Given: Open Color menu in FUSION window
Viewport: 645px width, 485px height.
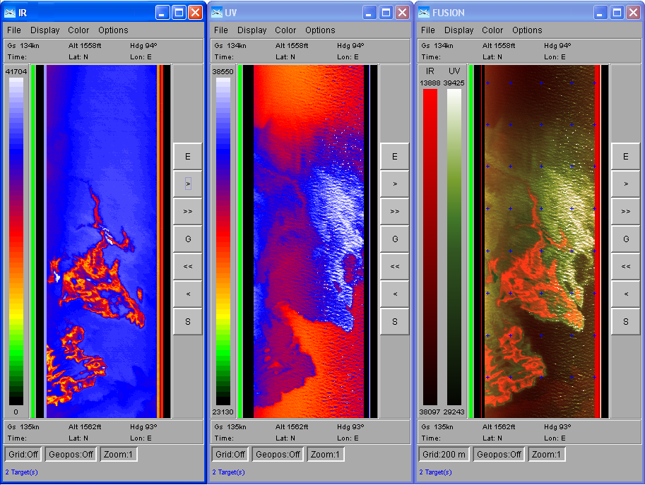Looking at the screenshot, I should click(492, 30).
